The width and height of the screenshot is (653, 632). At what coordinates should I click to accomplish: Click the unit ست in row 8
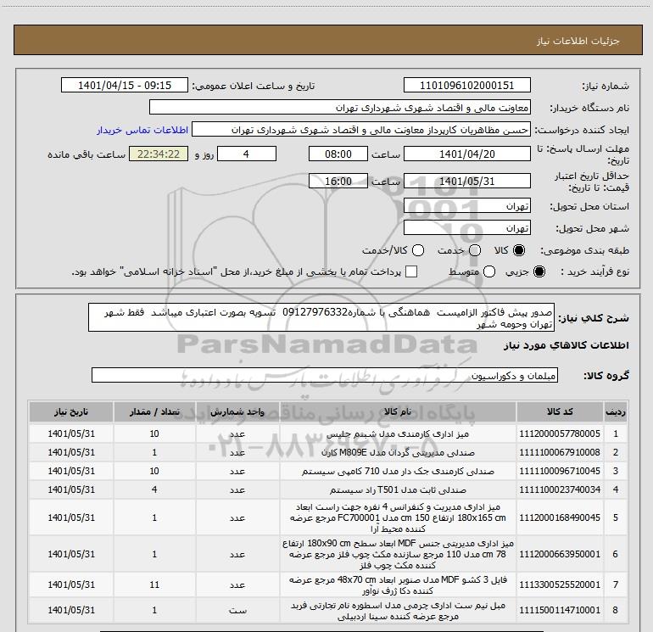[x=237, y=610]
